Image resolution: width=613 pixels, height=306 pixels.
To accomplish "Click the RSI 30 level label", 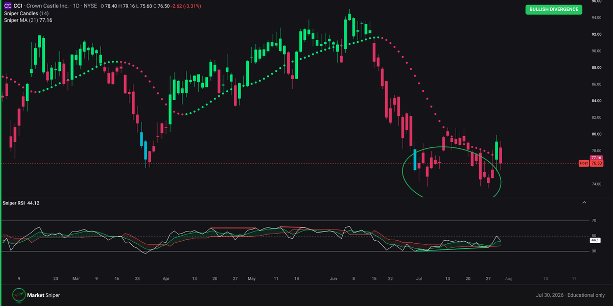I will [x=594, y=251].
